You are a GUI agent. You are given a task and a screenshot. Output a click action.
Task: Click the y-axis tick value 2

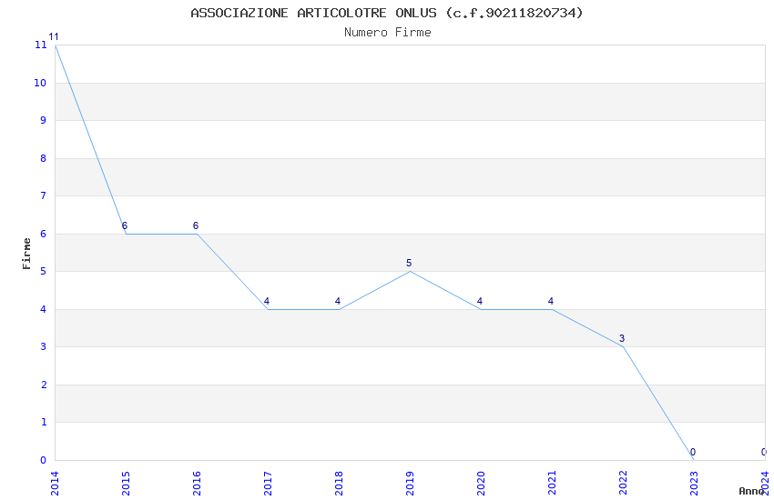44,385
